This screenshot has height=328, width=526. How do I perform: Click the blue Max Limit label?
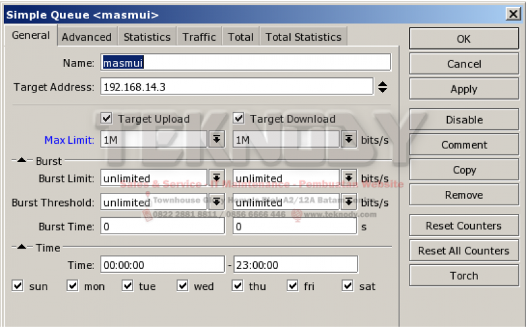(70, 140)
